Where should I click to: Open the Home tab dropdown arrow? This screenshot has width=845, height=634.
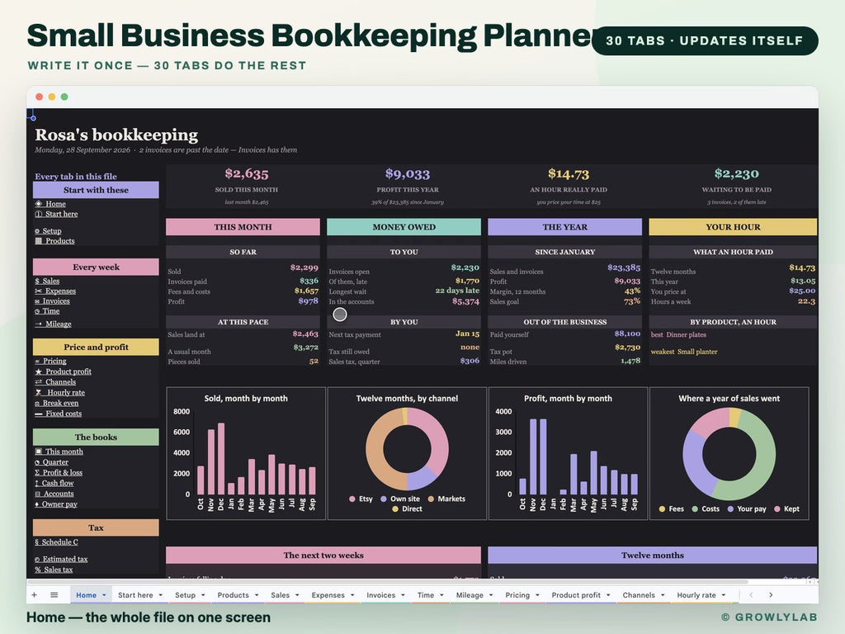104,595
